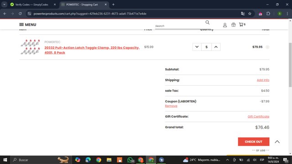Screen dimensions: 292x164
Task: Open Copilot from the taskbar
Action: 78,160
